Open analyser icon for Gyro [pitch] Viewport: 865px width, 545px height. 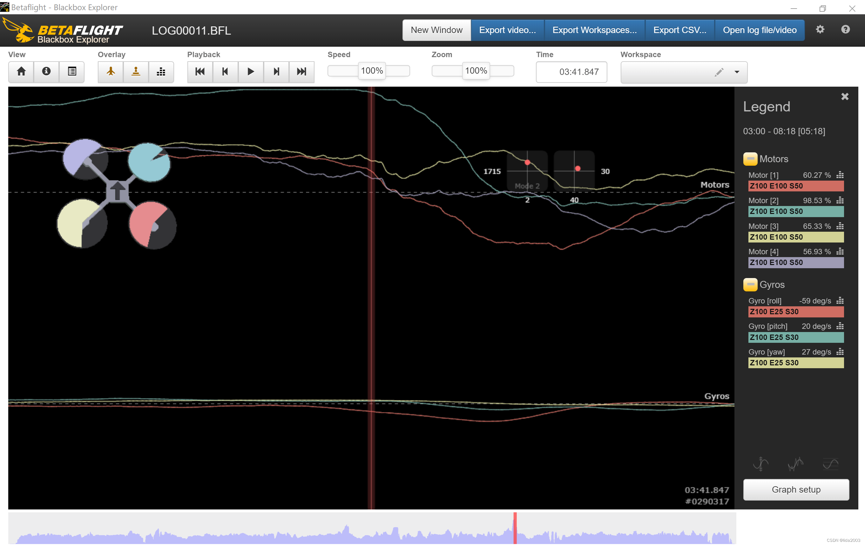click(840, 326)
